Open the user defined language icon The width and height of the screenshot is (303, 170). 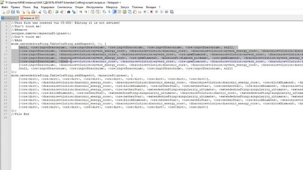(x=119, y=12)
